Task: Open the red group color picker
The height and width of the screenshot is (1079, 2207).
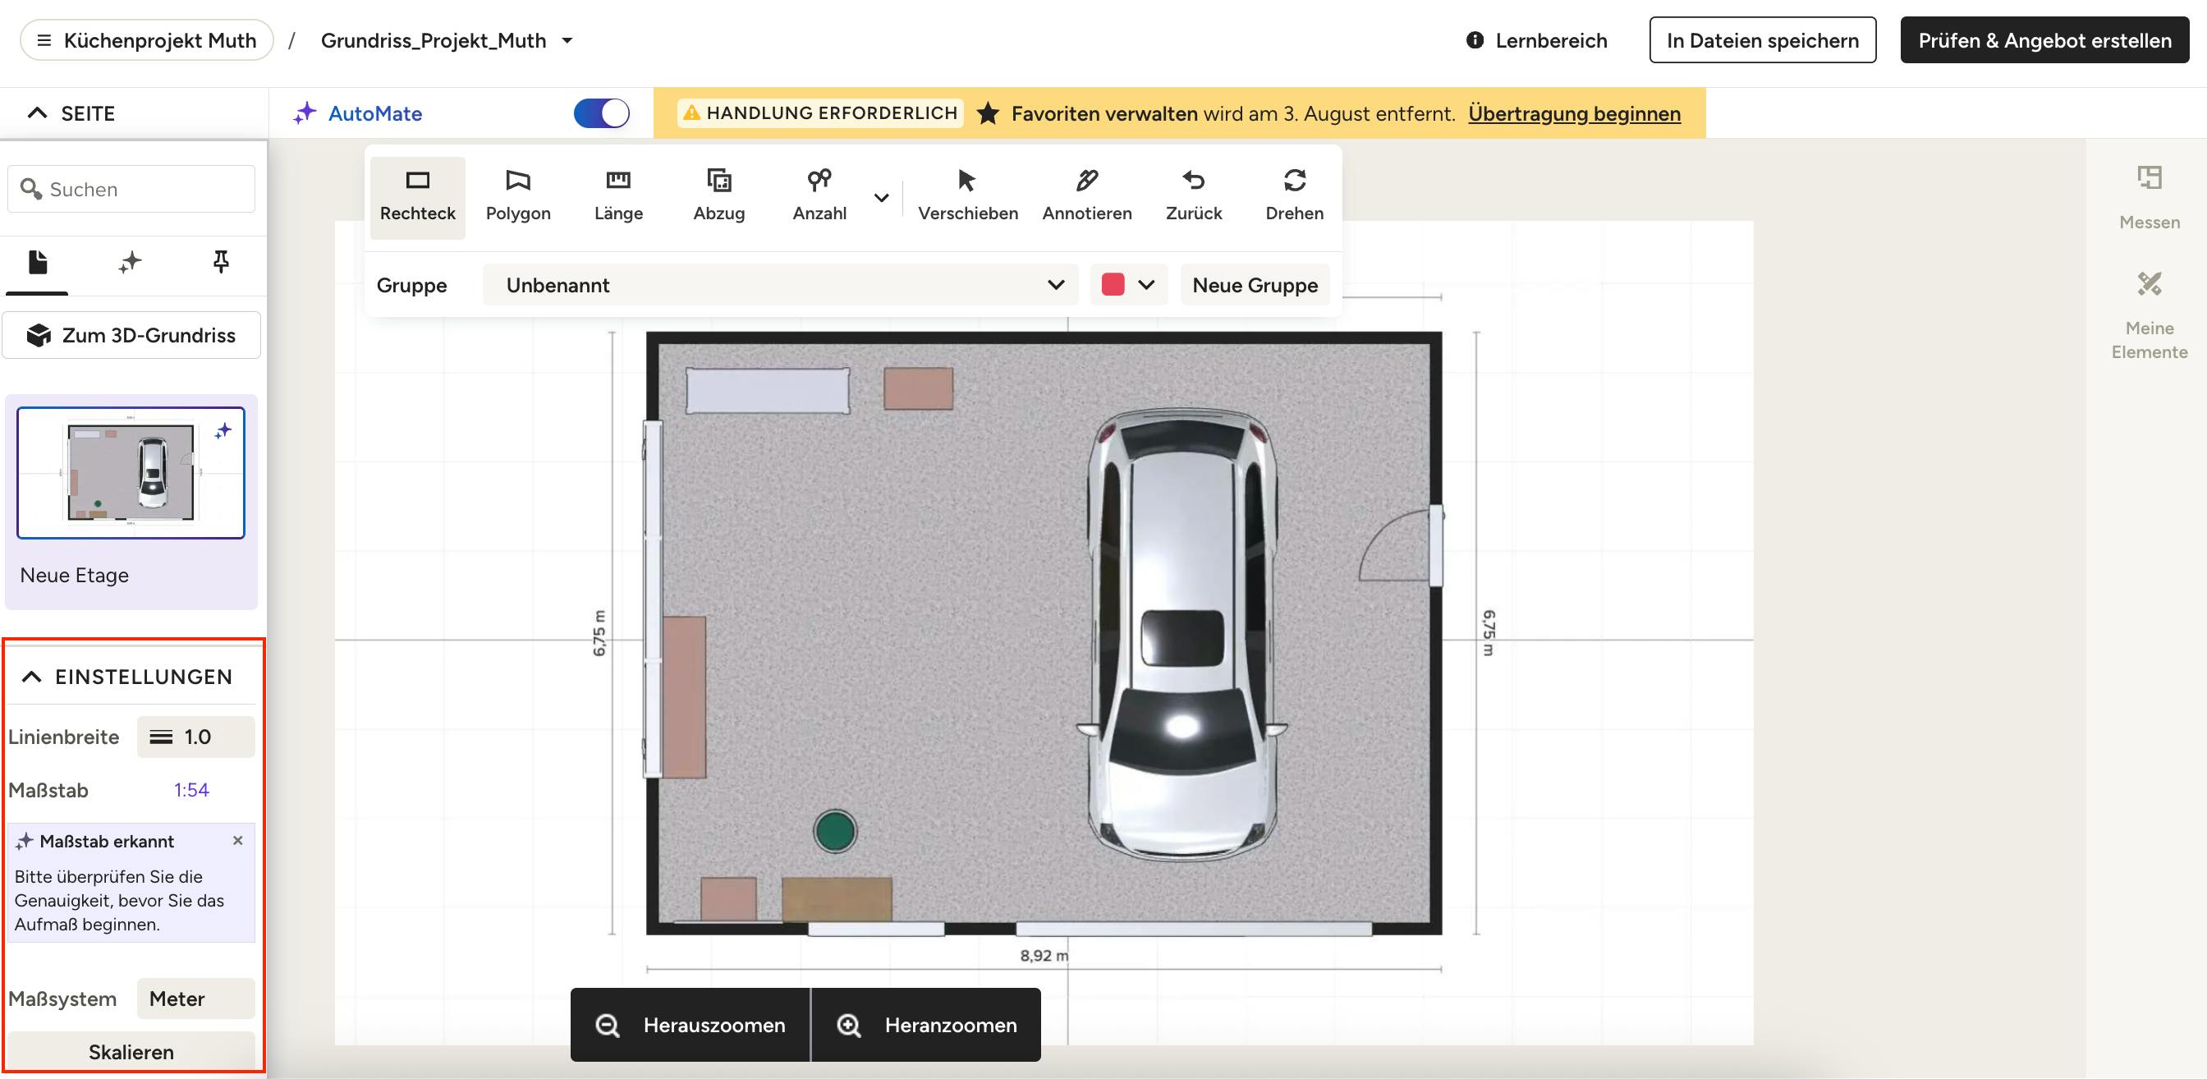Action: point(1127,286)
